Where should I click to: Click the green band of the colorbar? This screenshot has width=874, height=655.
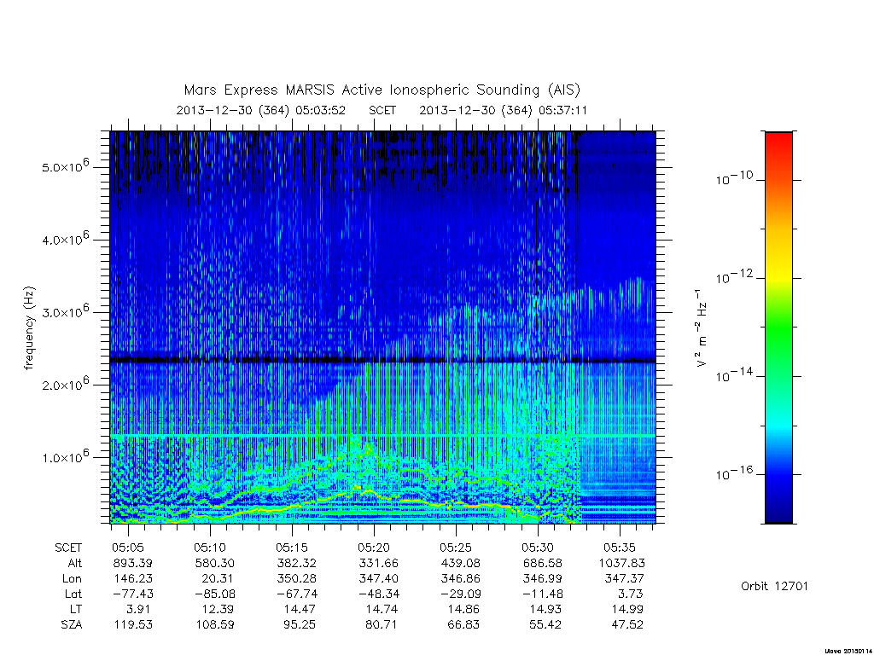pyautogui.click(x=778, y=328)
